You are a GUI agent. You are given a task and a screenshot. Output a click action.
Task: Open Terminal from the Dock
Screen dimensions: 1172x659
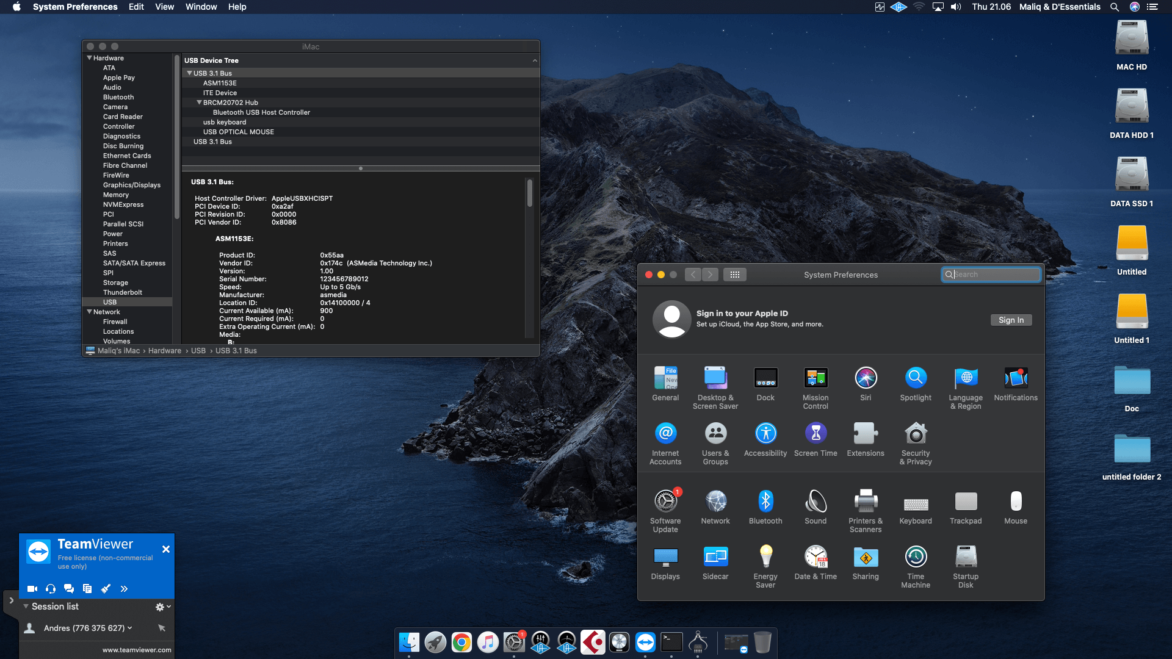[x=672, y=642]
